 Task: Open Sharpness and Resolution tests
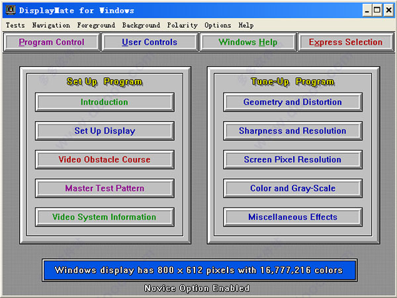pos(292,131)
